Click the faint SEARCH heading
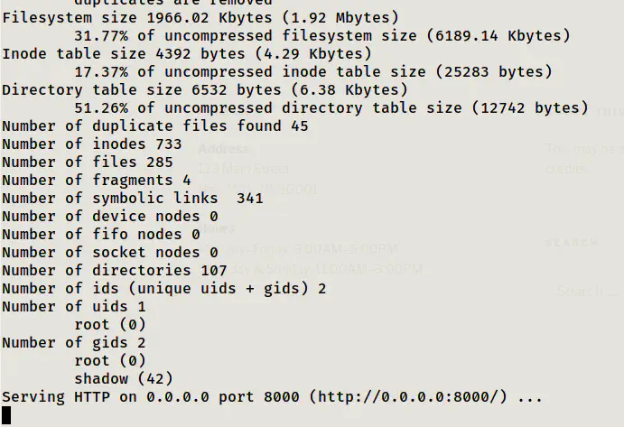Viewport: 624px width, 427px height. coord(571,243)
